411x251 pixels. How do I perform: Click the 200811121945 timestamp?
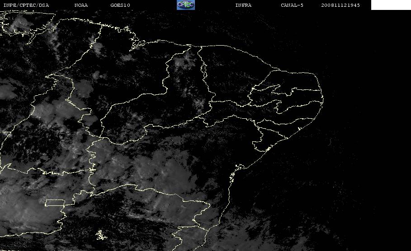340,5
